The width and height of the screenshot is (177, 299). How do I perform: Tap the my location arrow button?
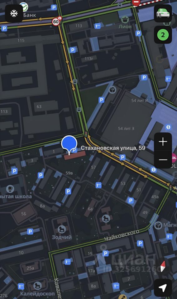(163, 287)
